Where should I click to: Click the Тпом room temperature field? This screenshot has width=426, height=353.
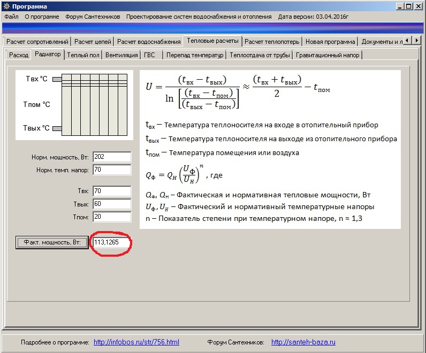pos(112,217)
